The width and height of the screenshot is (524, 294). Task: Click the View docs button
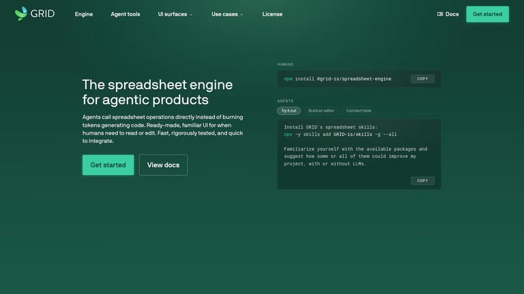164,165
